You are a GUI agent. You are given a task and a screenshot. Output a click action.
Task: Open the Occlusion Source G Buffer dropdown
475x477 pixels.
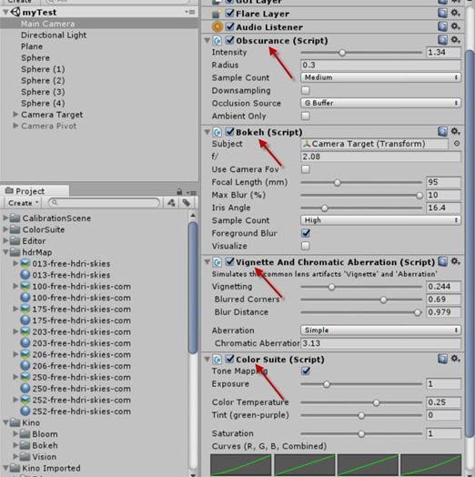click(380, 103)
